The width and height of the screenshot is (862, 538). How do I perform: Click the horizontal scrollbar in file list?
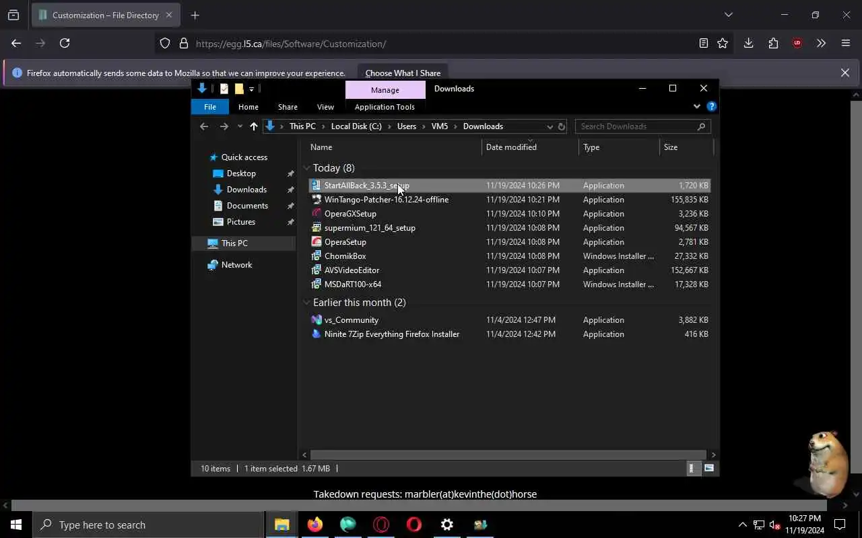(508, 455)
